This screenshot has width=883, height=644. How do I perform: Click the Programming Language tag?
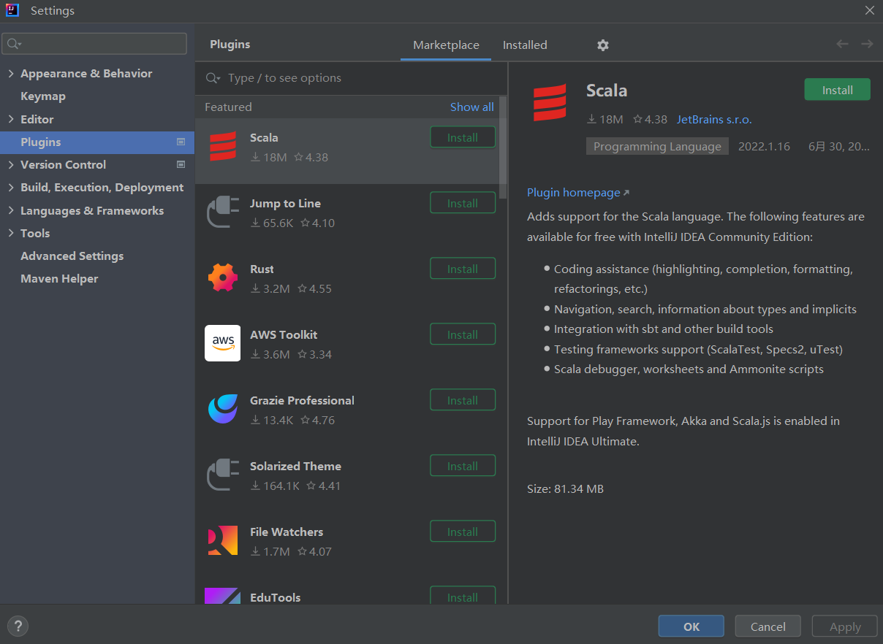657,146
